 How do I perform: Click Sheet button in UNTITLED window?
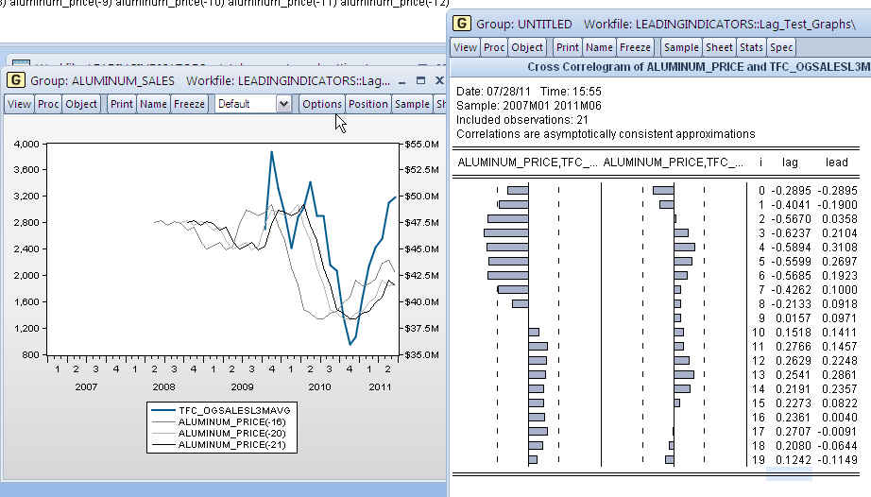point(719,47)
